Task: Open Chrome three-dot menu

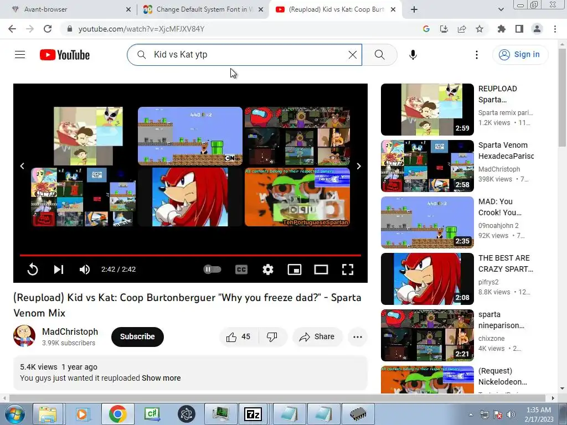Action: (555, 29)
